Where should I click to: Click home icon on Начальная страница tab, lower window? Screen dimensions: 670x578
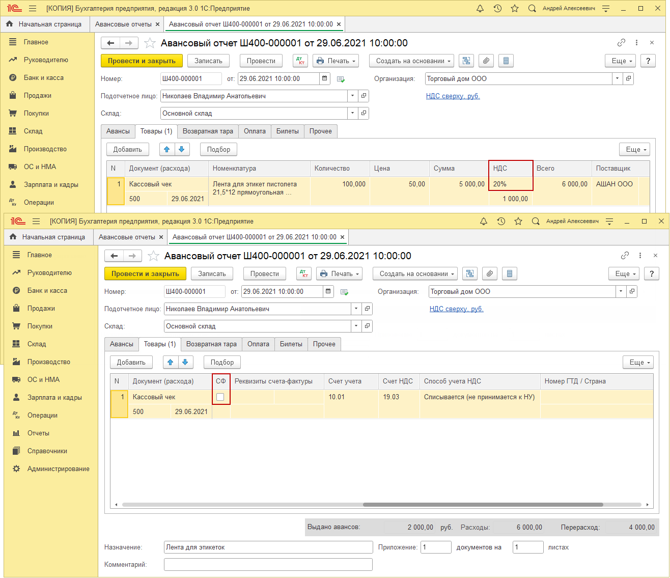tap(13, 237)
